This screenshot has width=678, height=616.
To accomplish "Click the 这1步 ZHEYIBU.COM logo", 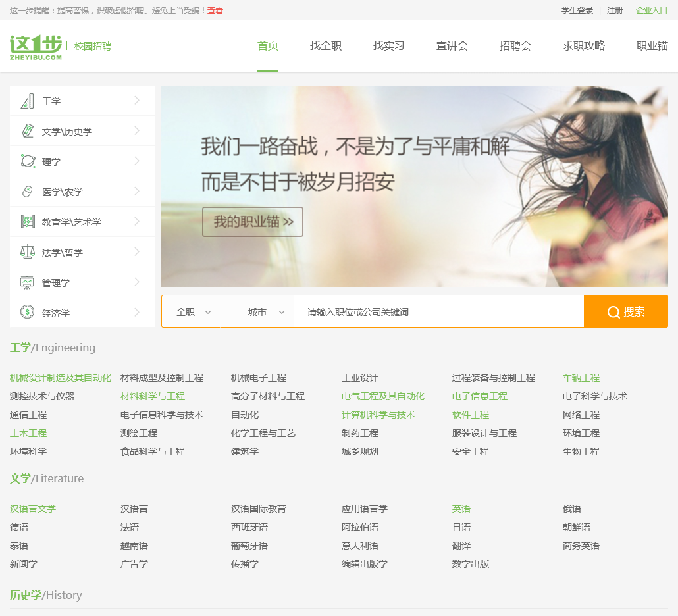I will [36, 47].
